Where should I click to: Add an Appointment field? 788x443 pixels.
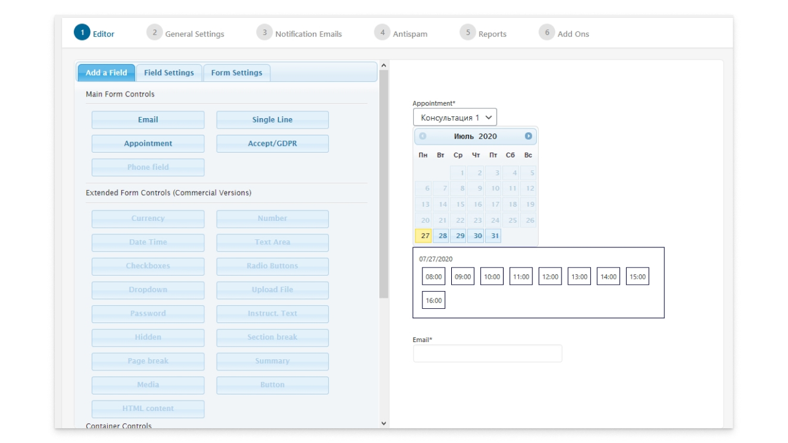click(148, 143)
